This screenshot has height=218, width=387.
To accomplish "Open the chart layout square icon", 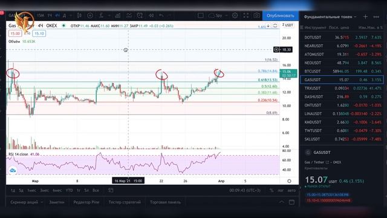I will coord(201,16).
